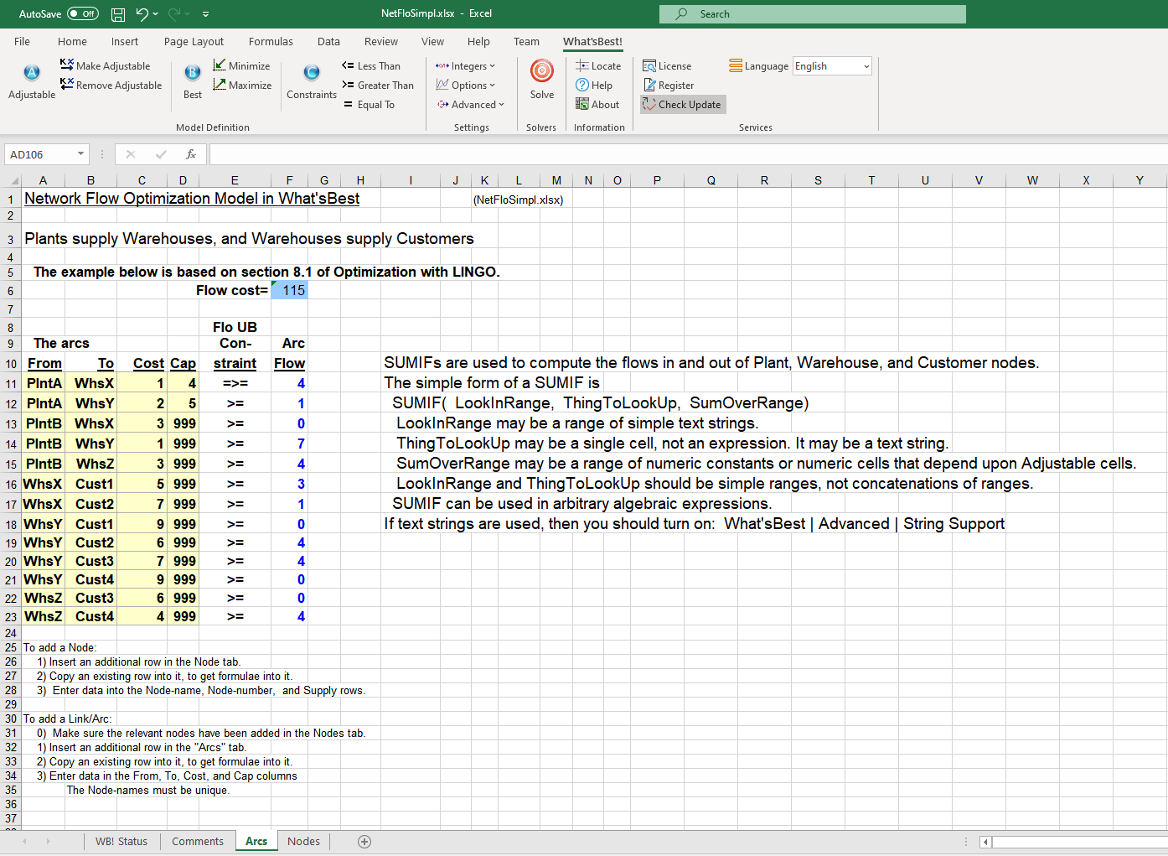Open the Name Box dropdown arrow
This screenshot has width=1168, height=856.
point(81,154)
